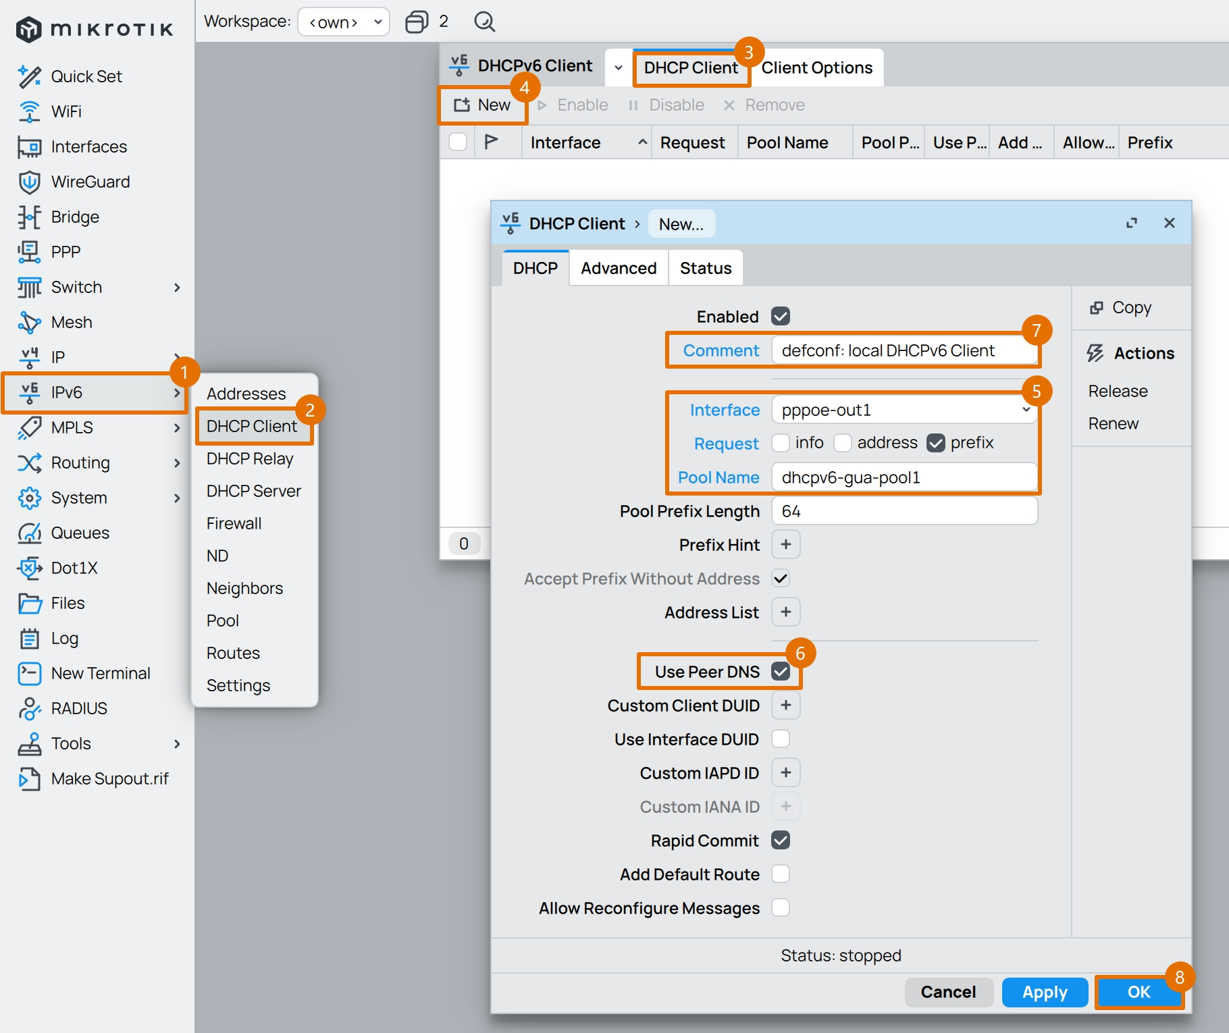The height and width of the screenshot is (1033, 1229).
Task: Click the OK button
Action: [1139, 992]
